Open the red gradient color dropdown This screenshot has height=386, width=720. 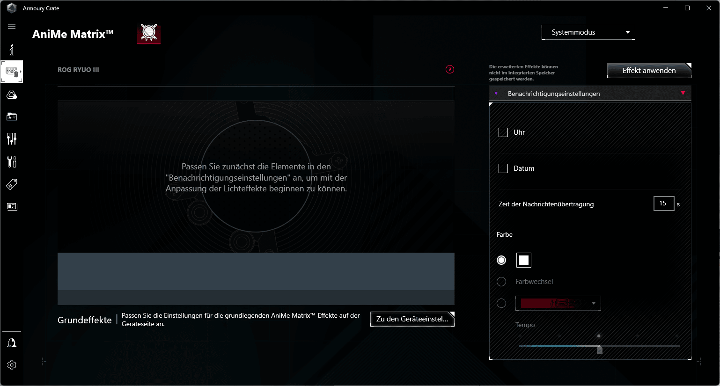point(558,303)
